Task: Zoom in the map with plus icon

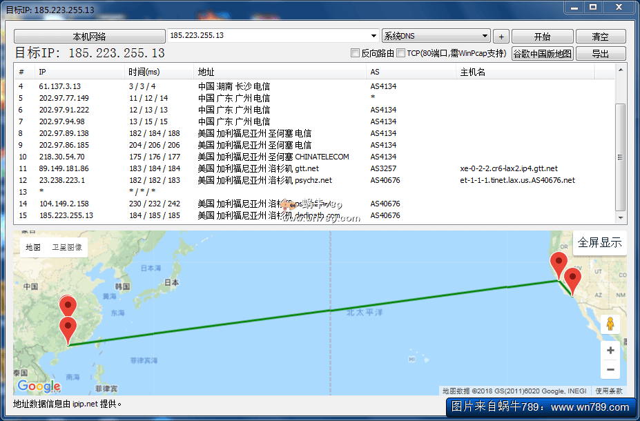Action: [610, 351]
